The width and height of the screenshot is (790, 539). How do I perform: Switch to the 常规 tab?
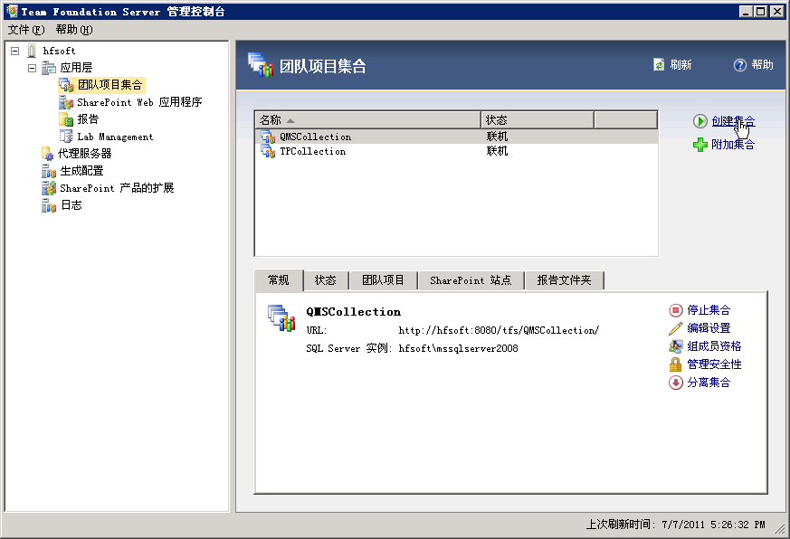point(279,280)
